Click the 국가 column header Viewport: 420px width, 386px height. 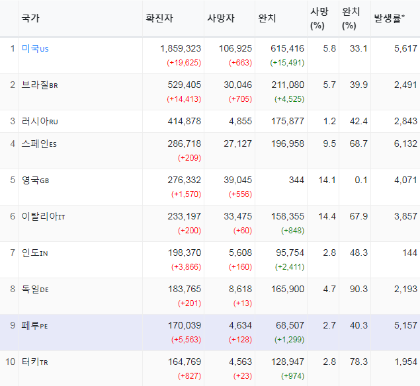[x=30, y=19]
